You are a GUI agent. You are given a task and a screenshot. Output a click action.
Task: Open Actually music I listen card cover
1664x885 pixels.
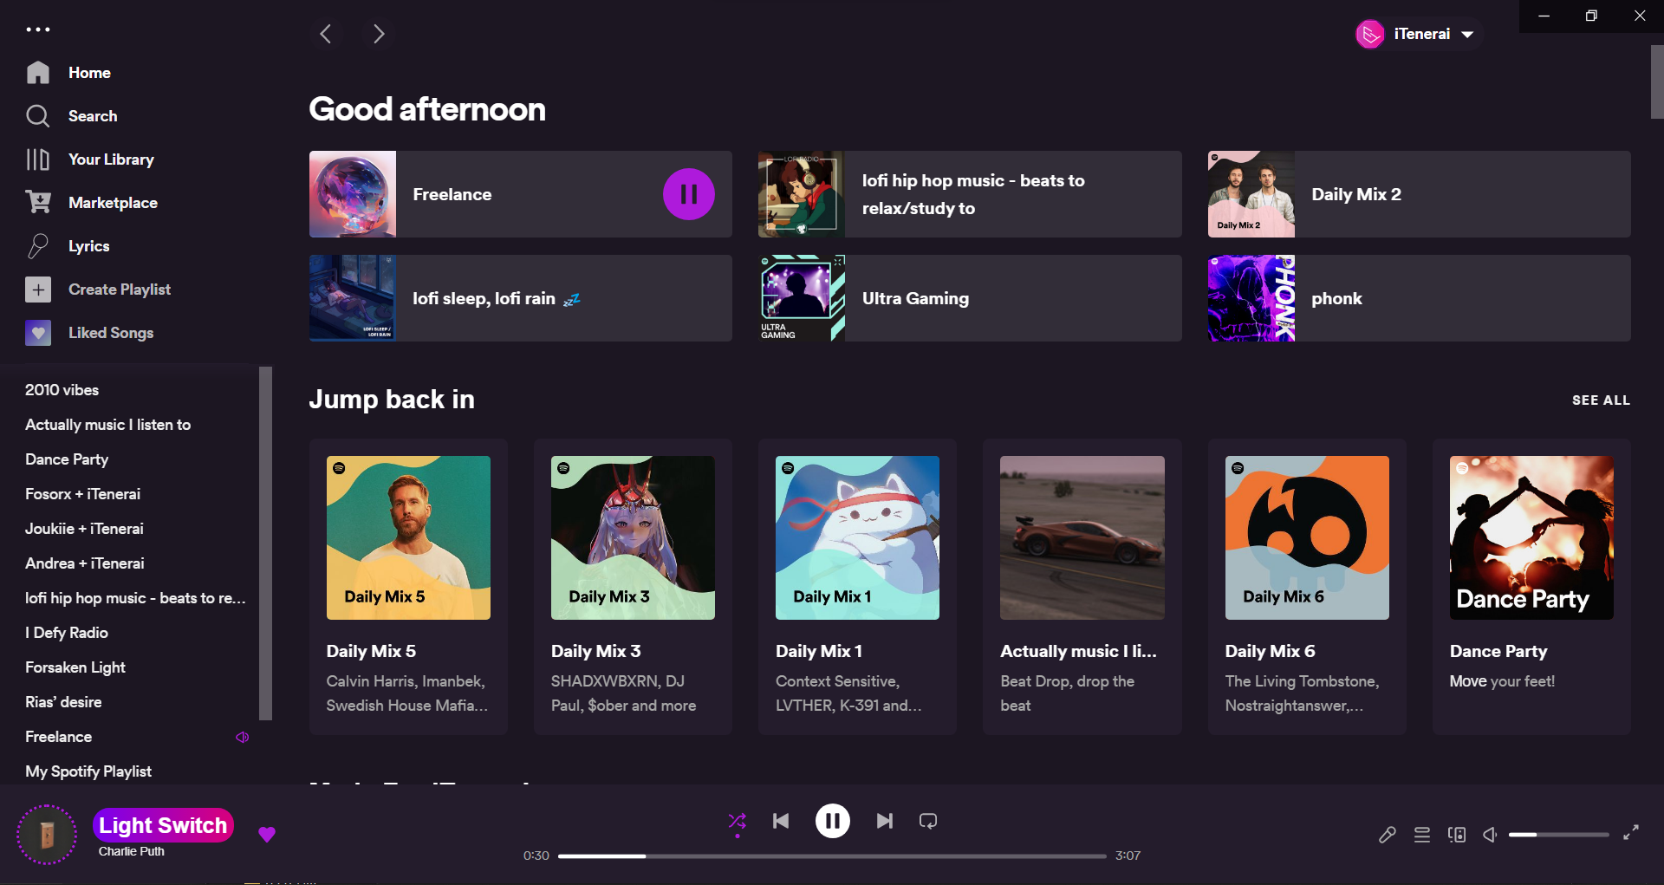[x=1082, y=537]
